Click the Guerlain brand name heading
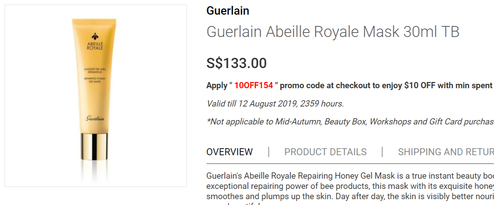This screenshot has width=494, height=205. [x=227, y=11]
